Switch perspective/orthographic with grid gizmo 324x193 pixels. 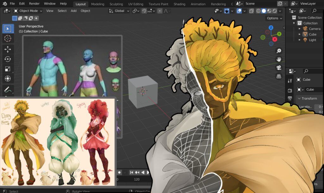tap(279, 76)
